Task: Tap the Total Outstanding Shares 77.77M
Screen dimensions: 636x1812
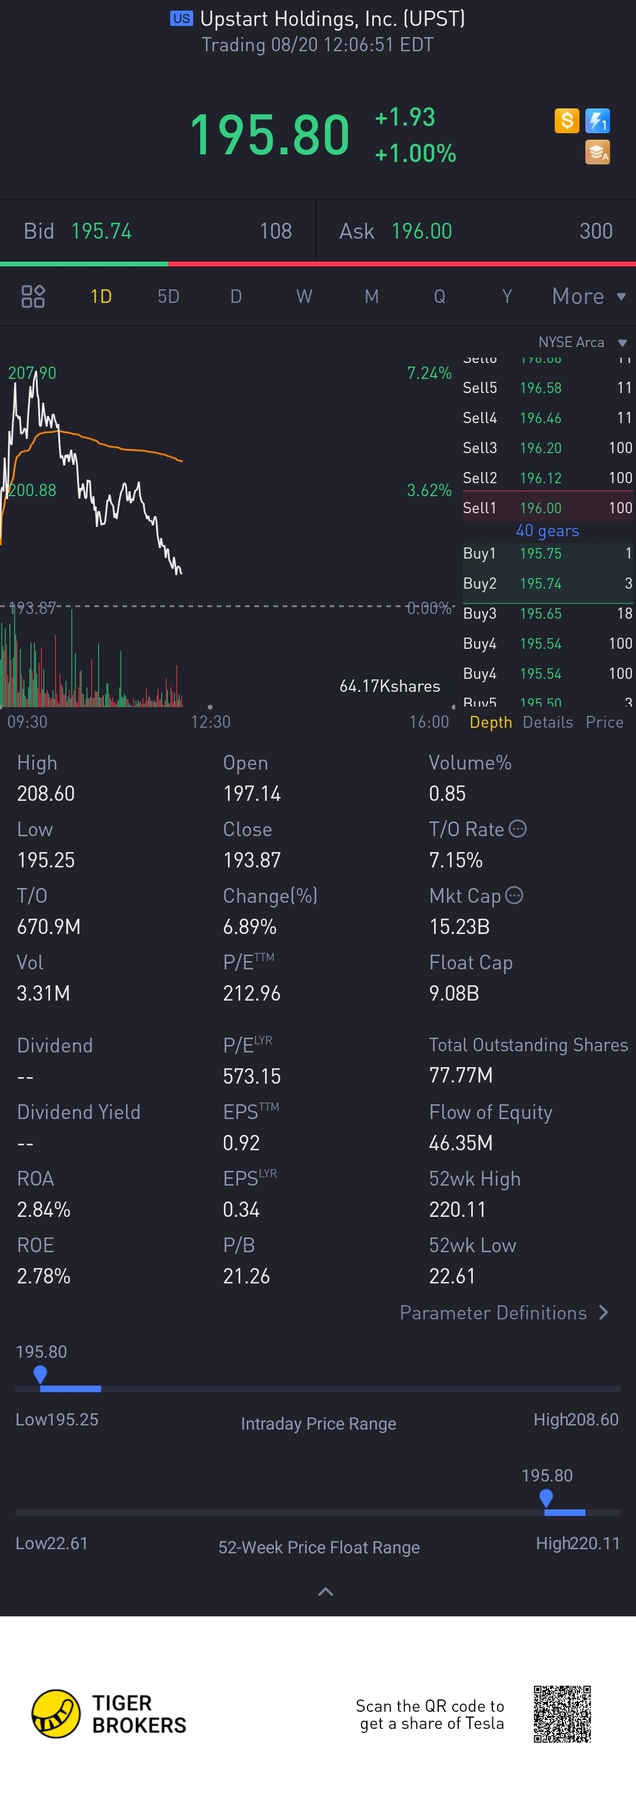Action: [461, 1075]
